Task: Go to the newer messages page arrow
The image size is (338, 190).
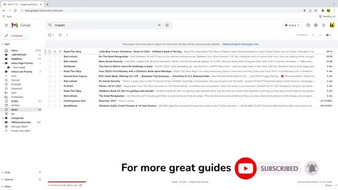Action: coord(313,35)
